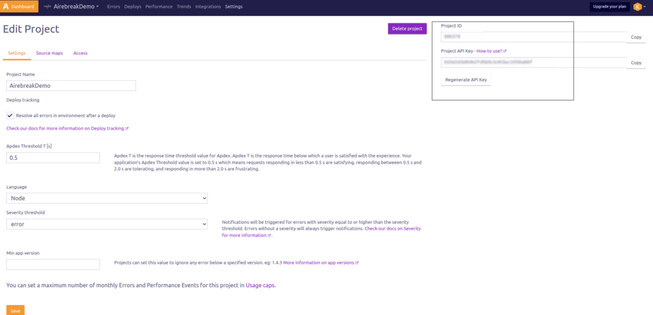Open the Trends menu
Viewport: 653px width, 315px height.
[x=184, y=7]
